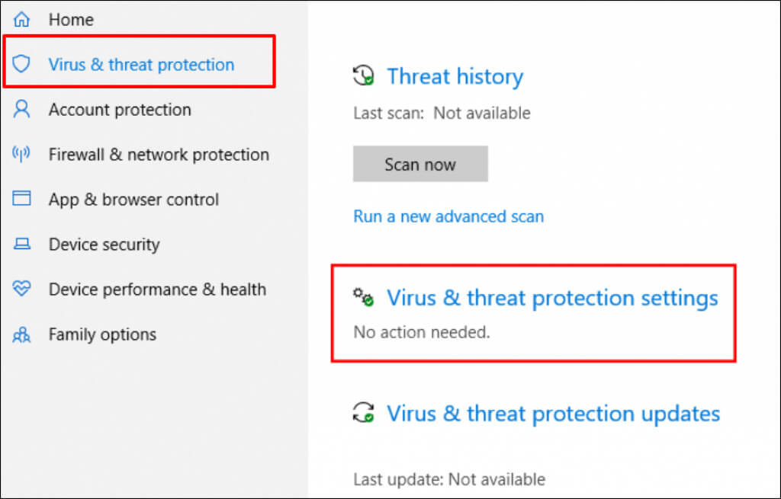Click the protection settings gears icon
781x499 pixels.
click(x=363, y=297)
